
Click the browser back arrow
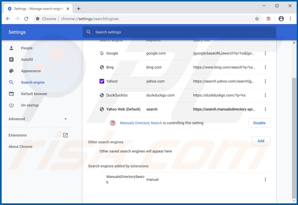click(8, 19)
